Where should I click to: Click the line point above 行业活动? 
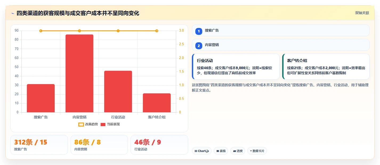coord(118,31)
